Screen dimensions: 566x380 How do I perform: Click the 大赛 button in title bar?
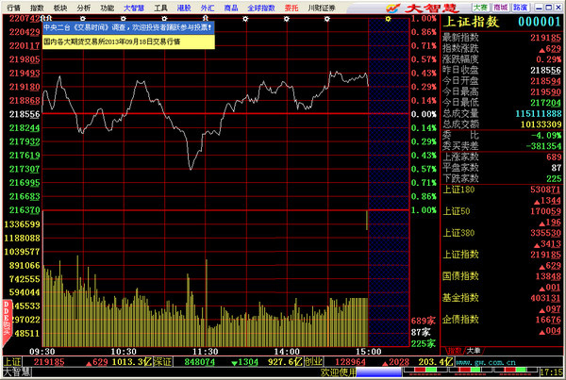(x=481, y=8)
